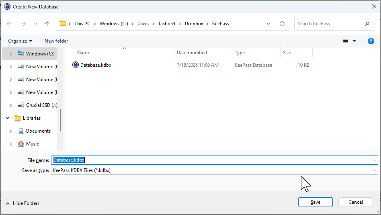The height and width of the screenshot is (215, 381).
Task: Collapse the Libraries node
Action: click(x=7, y=118)
